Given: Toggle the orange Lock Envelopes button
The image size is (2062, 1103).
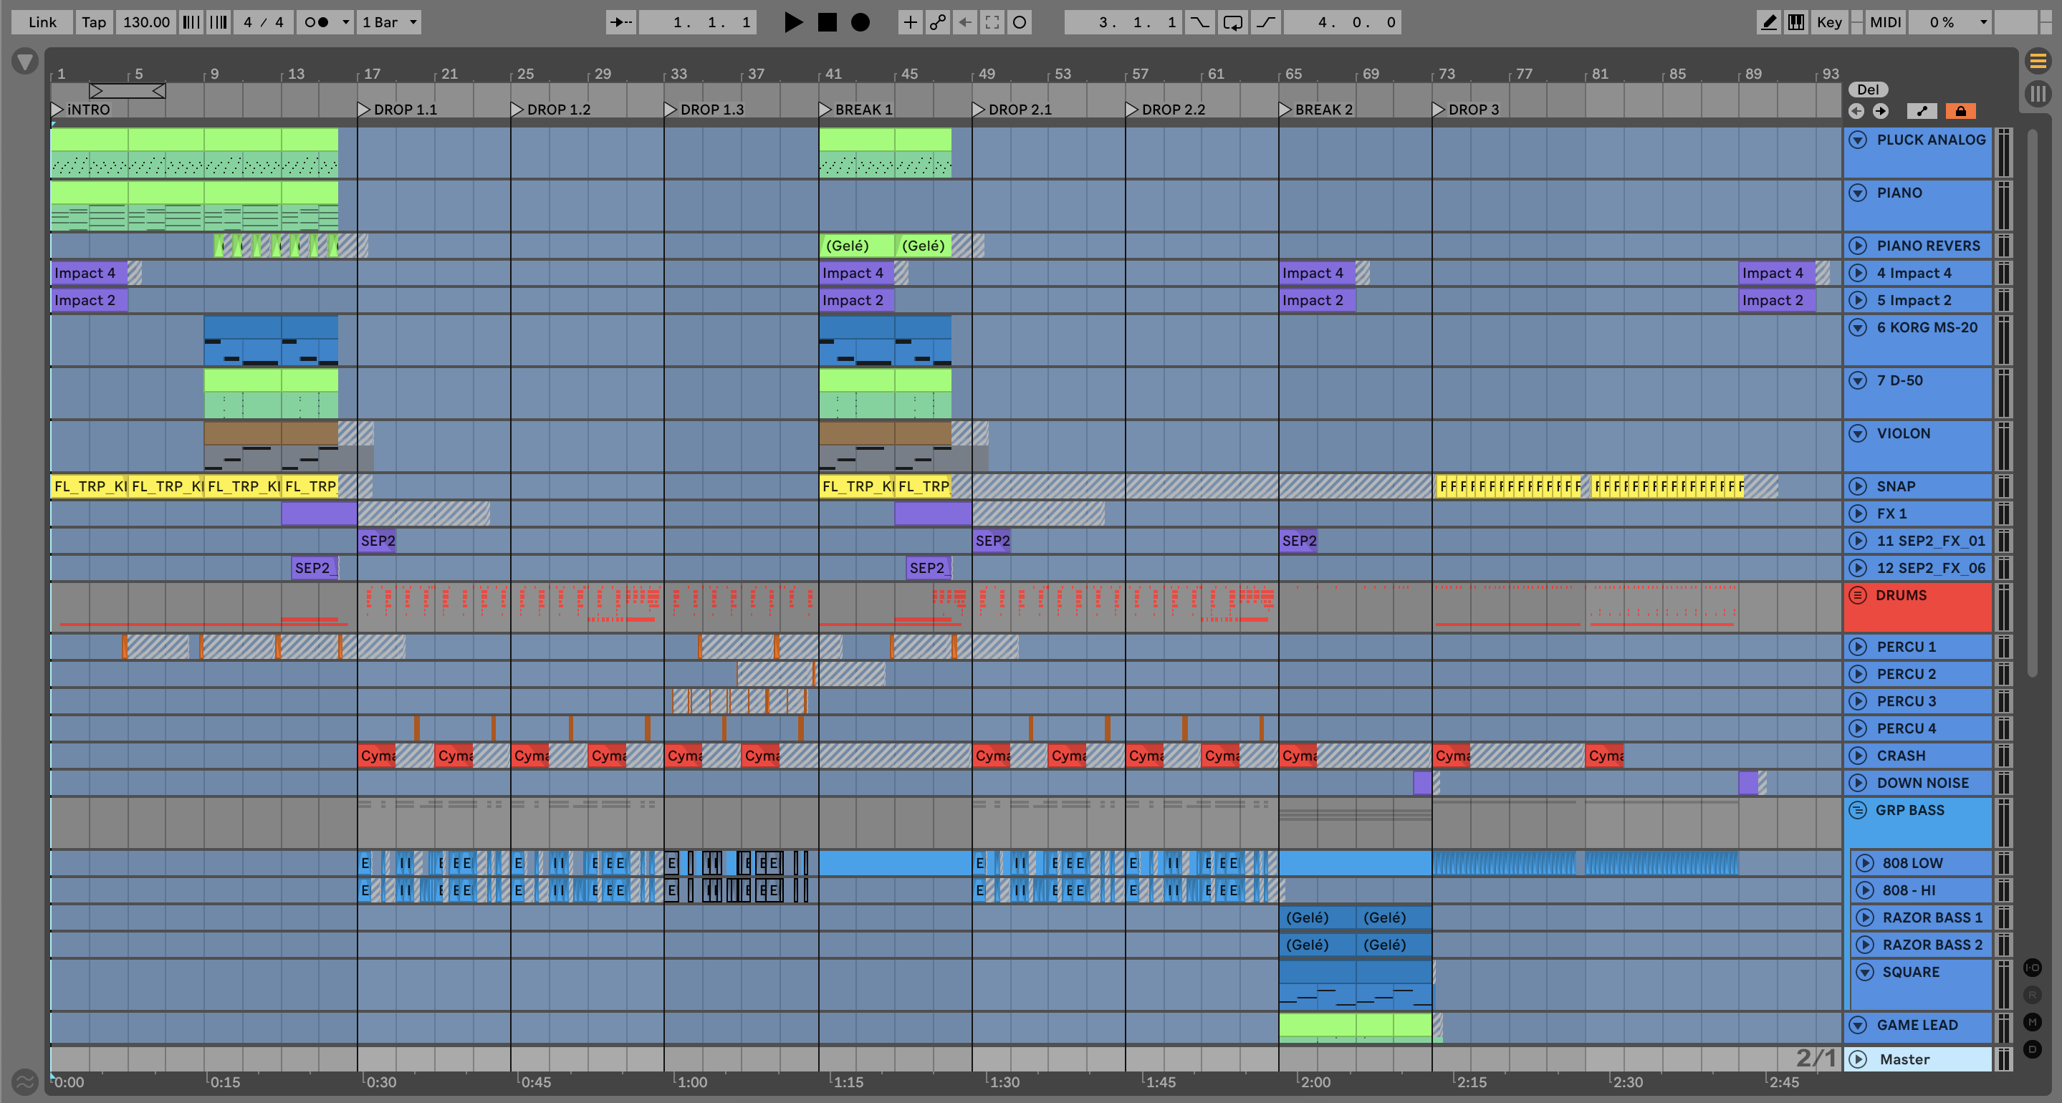Looking at the screenshot, I should [x=1960, y=111].
